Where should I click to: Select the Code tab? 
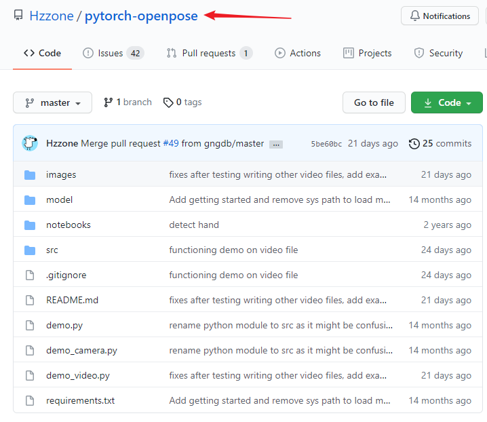42,53
